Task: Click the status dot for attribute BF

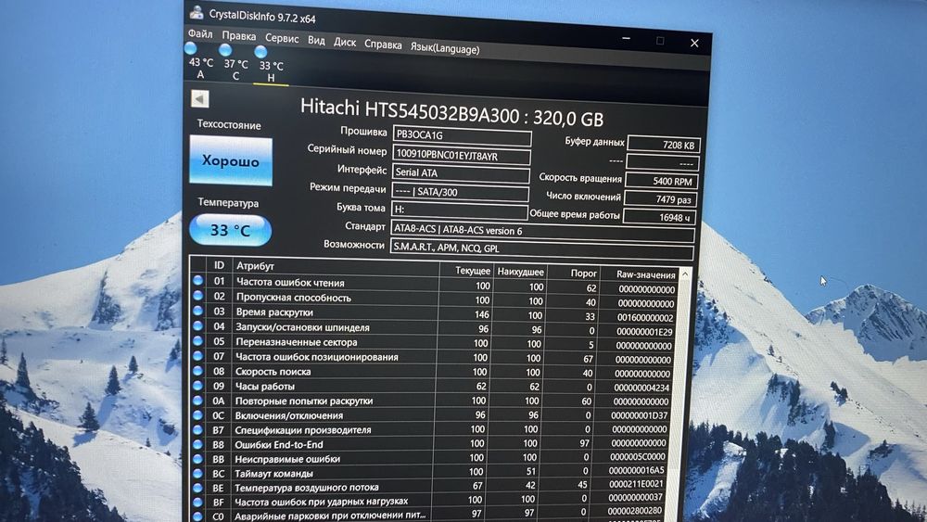Action: point(197,502)
